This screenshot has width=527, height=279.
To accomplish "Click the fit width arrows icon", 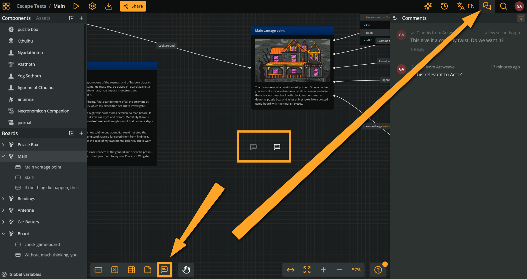I will click(x=290, y=270).
